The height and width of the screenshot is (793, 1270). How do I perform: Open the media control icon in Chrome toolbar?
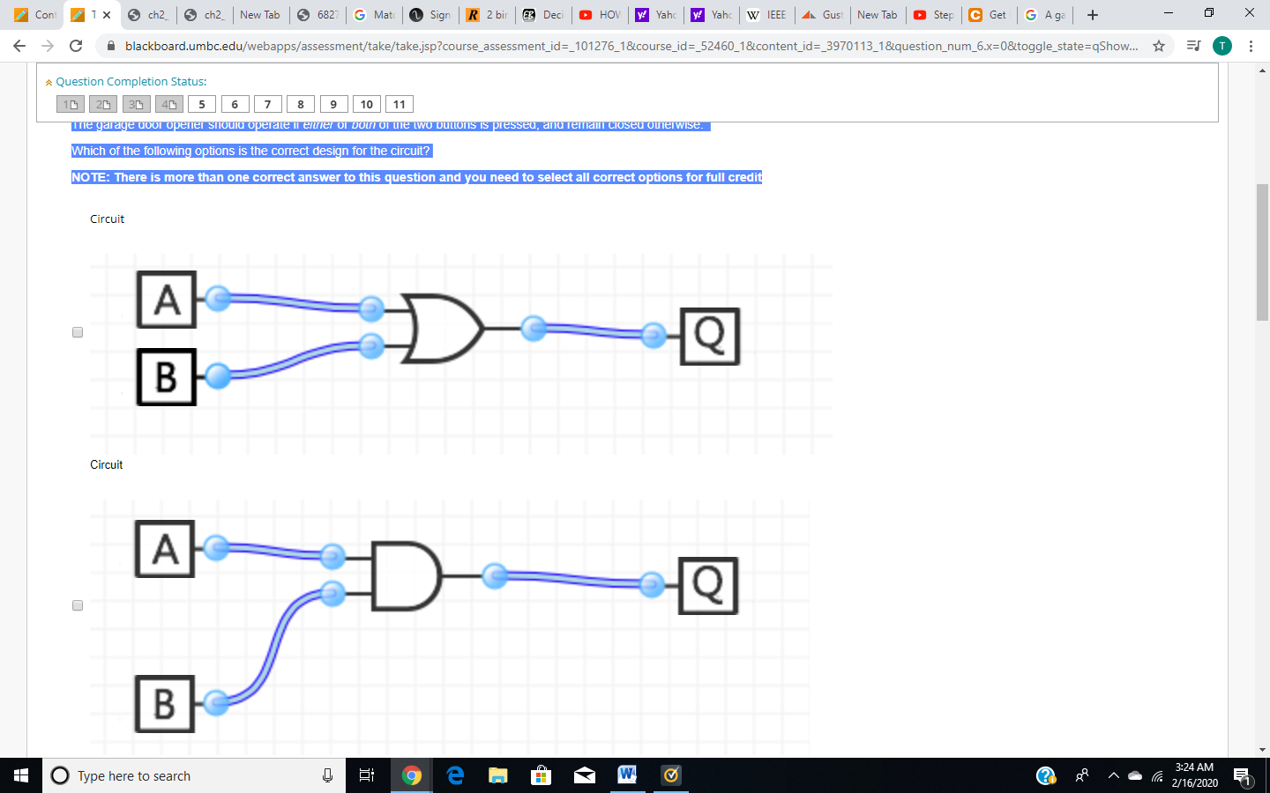tap(1193, 46)
